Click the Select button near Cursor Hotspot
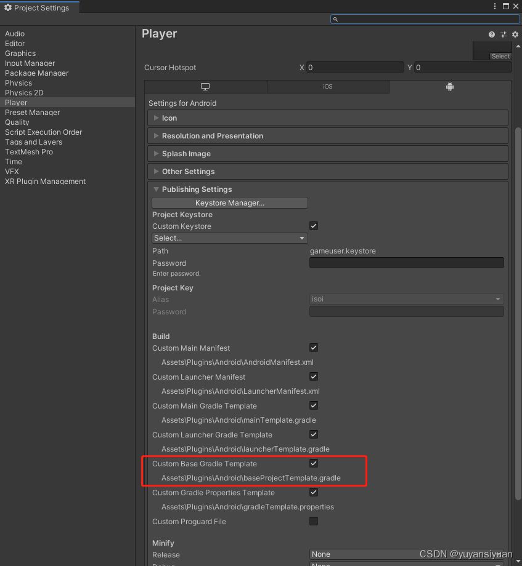Image resolution: width=522 pixels, height=566 pixels. [500, 55]
